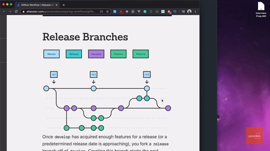
Task: Click the v1.0 tag label in diagram
Action: tap(147, 75)
